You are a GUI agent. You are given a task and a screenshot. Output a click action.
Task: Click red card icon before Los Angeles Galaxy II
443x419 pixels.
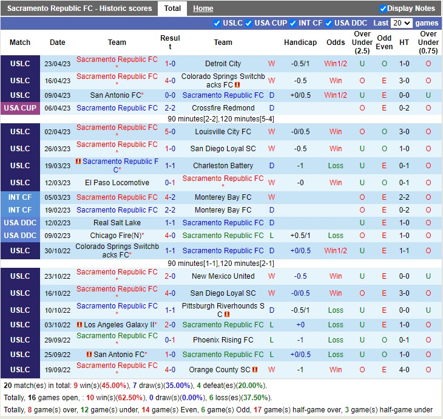[79, 325]
